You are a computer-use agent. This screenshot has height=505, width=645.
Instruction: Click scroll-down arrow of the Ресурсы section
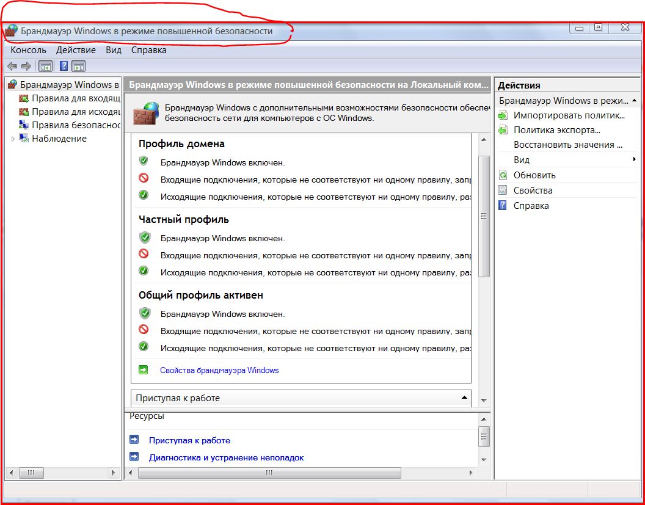pos(484,460)
